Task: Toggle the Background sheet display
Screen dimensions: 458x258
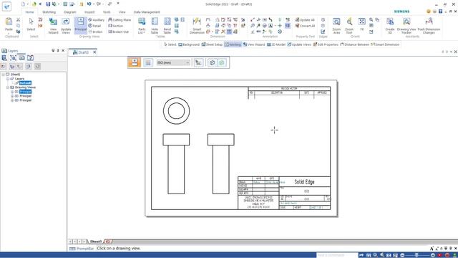Action: 189,44
